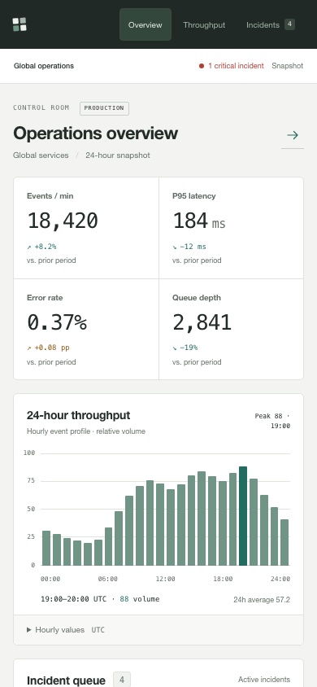Open the 1 critical incident alert
Viewport: 317px width, 687px height.
click(x=232, y=66)
